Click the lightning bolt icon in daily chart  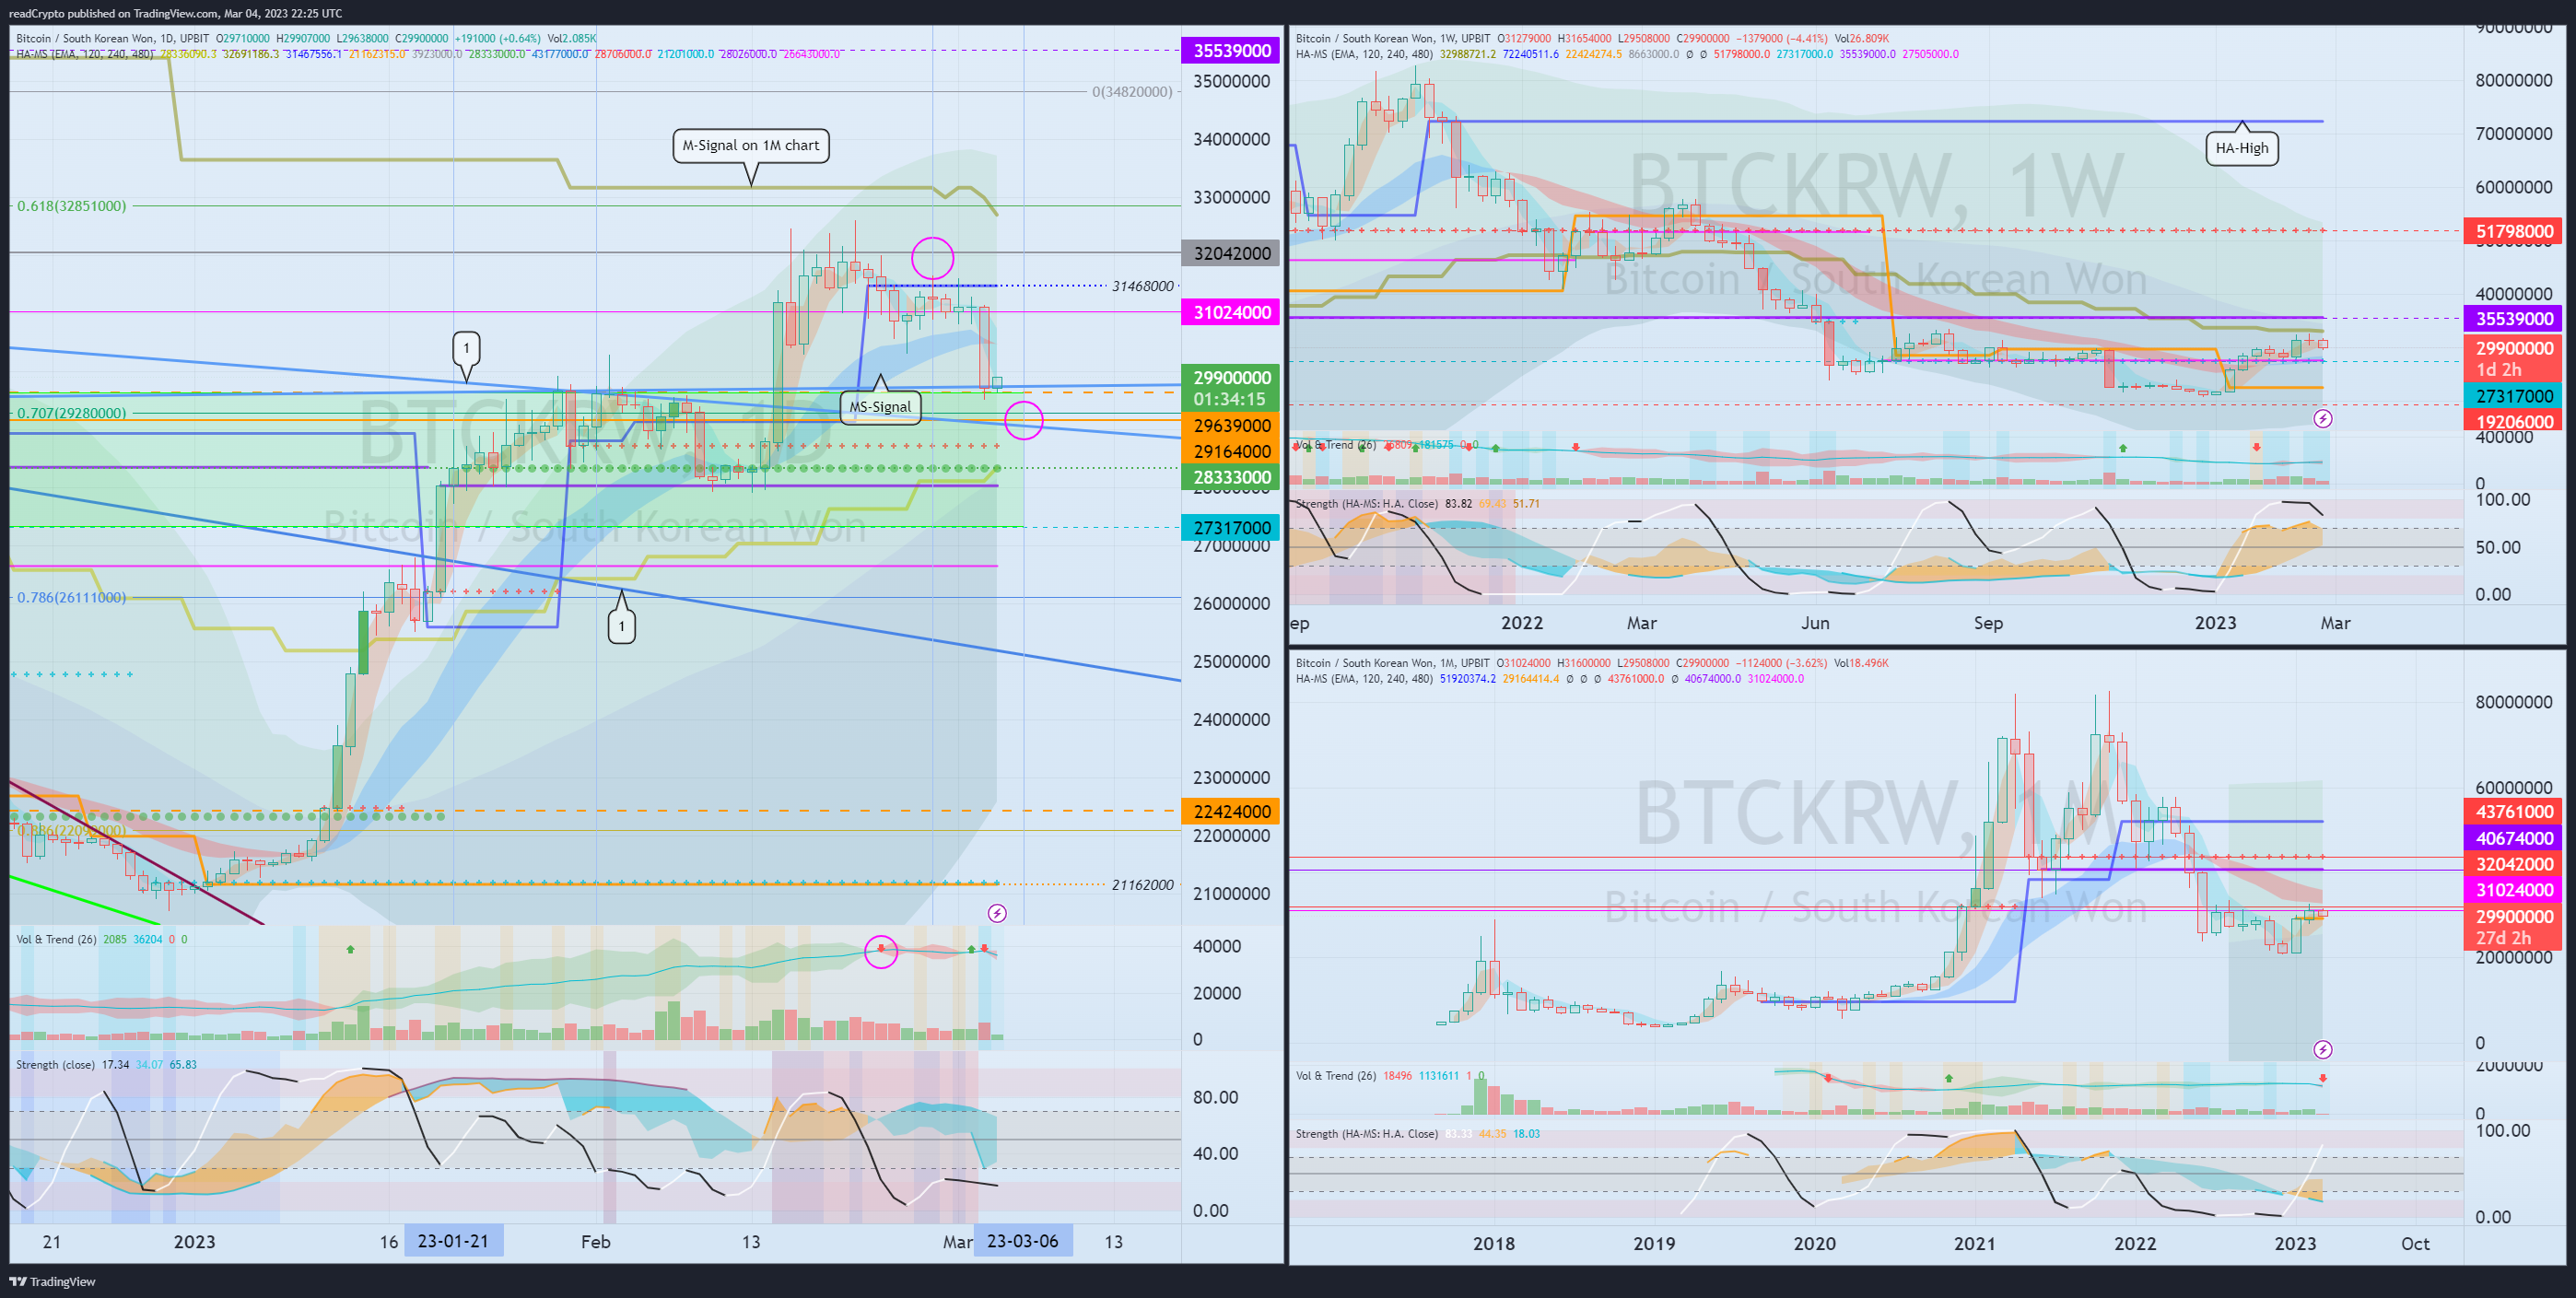pos(997,913)
